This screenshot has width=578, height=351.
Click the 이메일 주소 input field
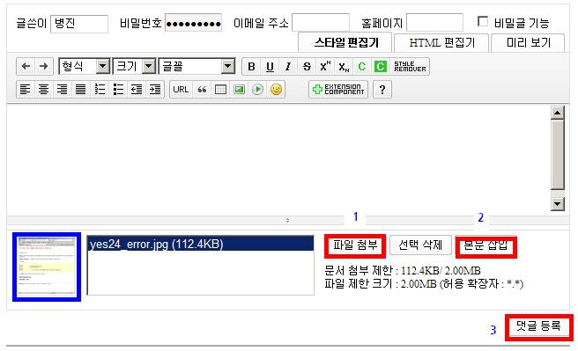(x=321, y=23)
